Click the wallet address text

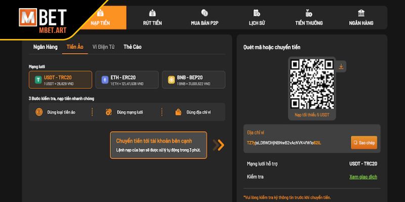(x=283, y=143)
